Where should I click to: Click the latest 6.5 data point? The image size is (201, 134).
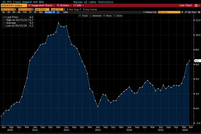[x=189, y=61]
